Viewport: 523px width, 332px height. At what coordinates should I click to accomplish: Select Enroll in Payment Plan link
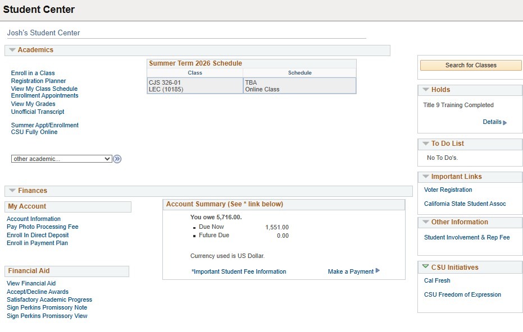point(37,243)
